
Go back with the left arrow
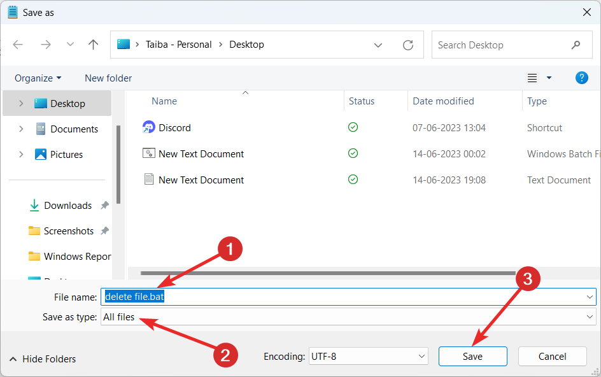coord(18,45)
